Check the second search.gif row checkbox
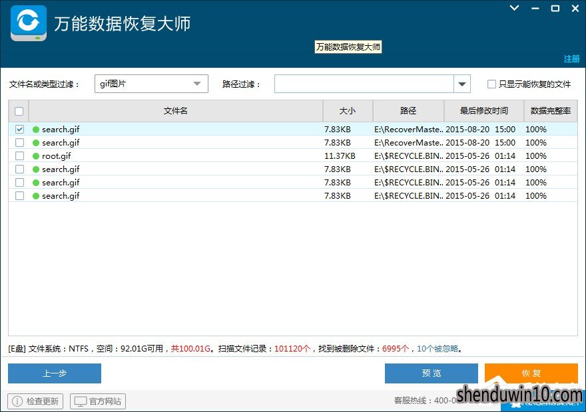 (x=19, y=143)
